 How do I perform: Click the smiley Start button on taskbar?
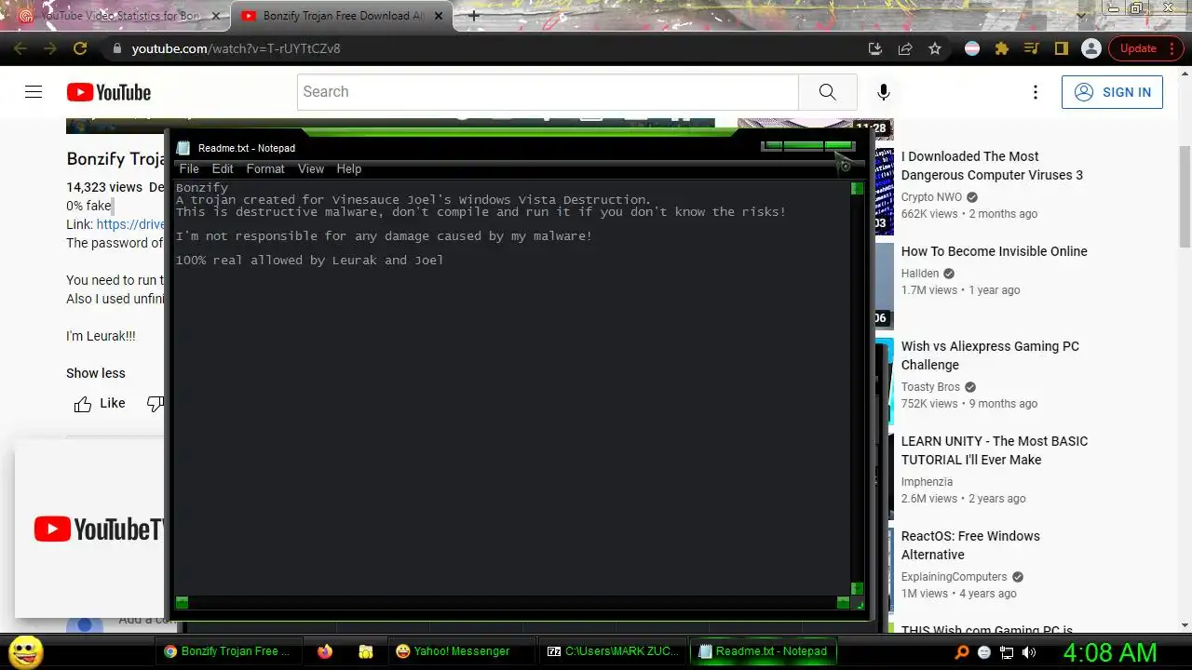click(25, 651)
